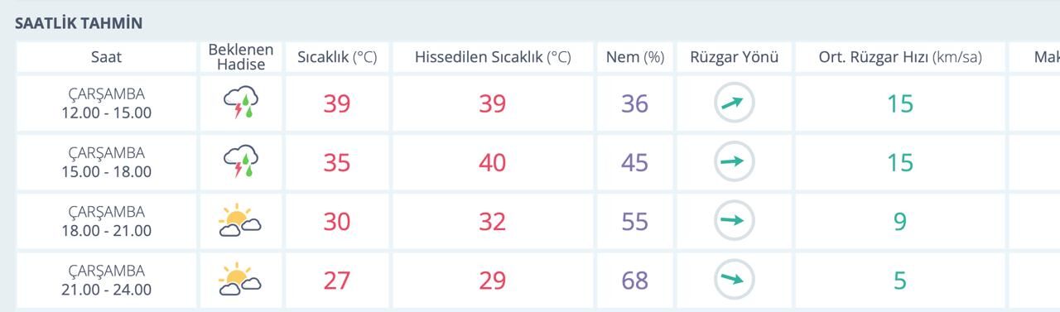Image resolution: width=1060 pixels, height=312 pixels.
Task: Click wind direction arrow for 12.00 - 15.00
Action: tap(735, 103)
